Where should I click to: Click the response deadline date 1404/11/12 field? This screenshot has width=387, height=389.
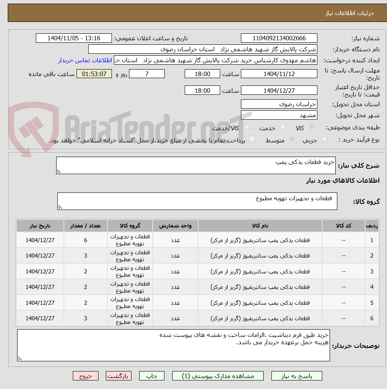[x=279, y=74]
